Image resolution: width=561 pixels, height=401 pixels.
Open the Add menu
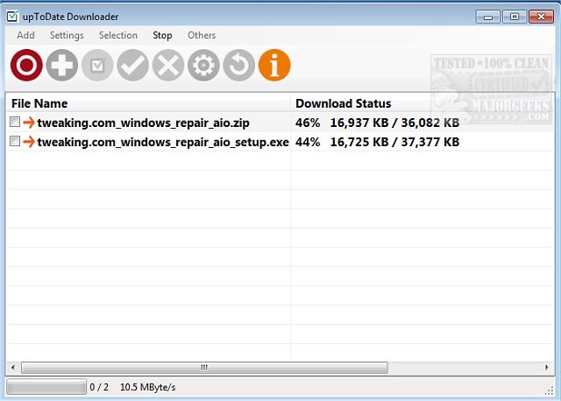pos(25,35)
